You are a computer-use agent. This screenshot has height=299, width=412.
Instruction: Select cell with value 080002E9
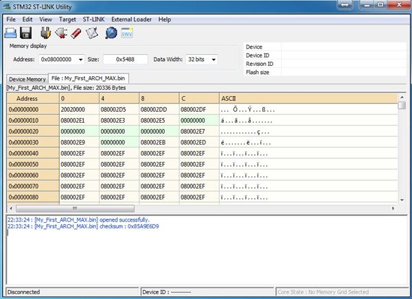pos(79,143)
